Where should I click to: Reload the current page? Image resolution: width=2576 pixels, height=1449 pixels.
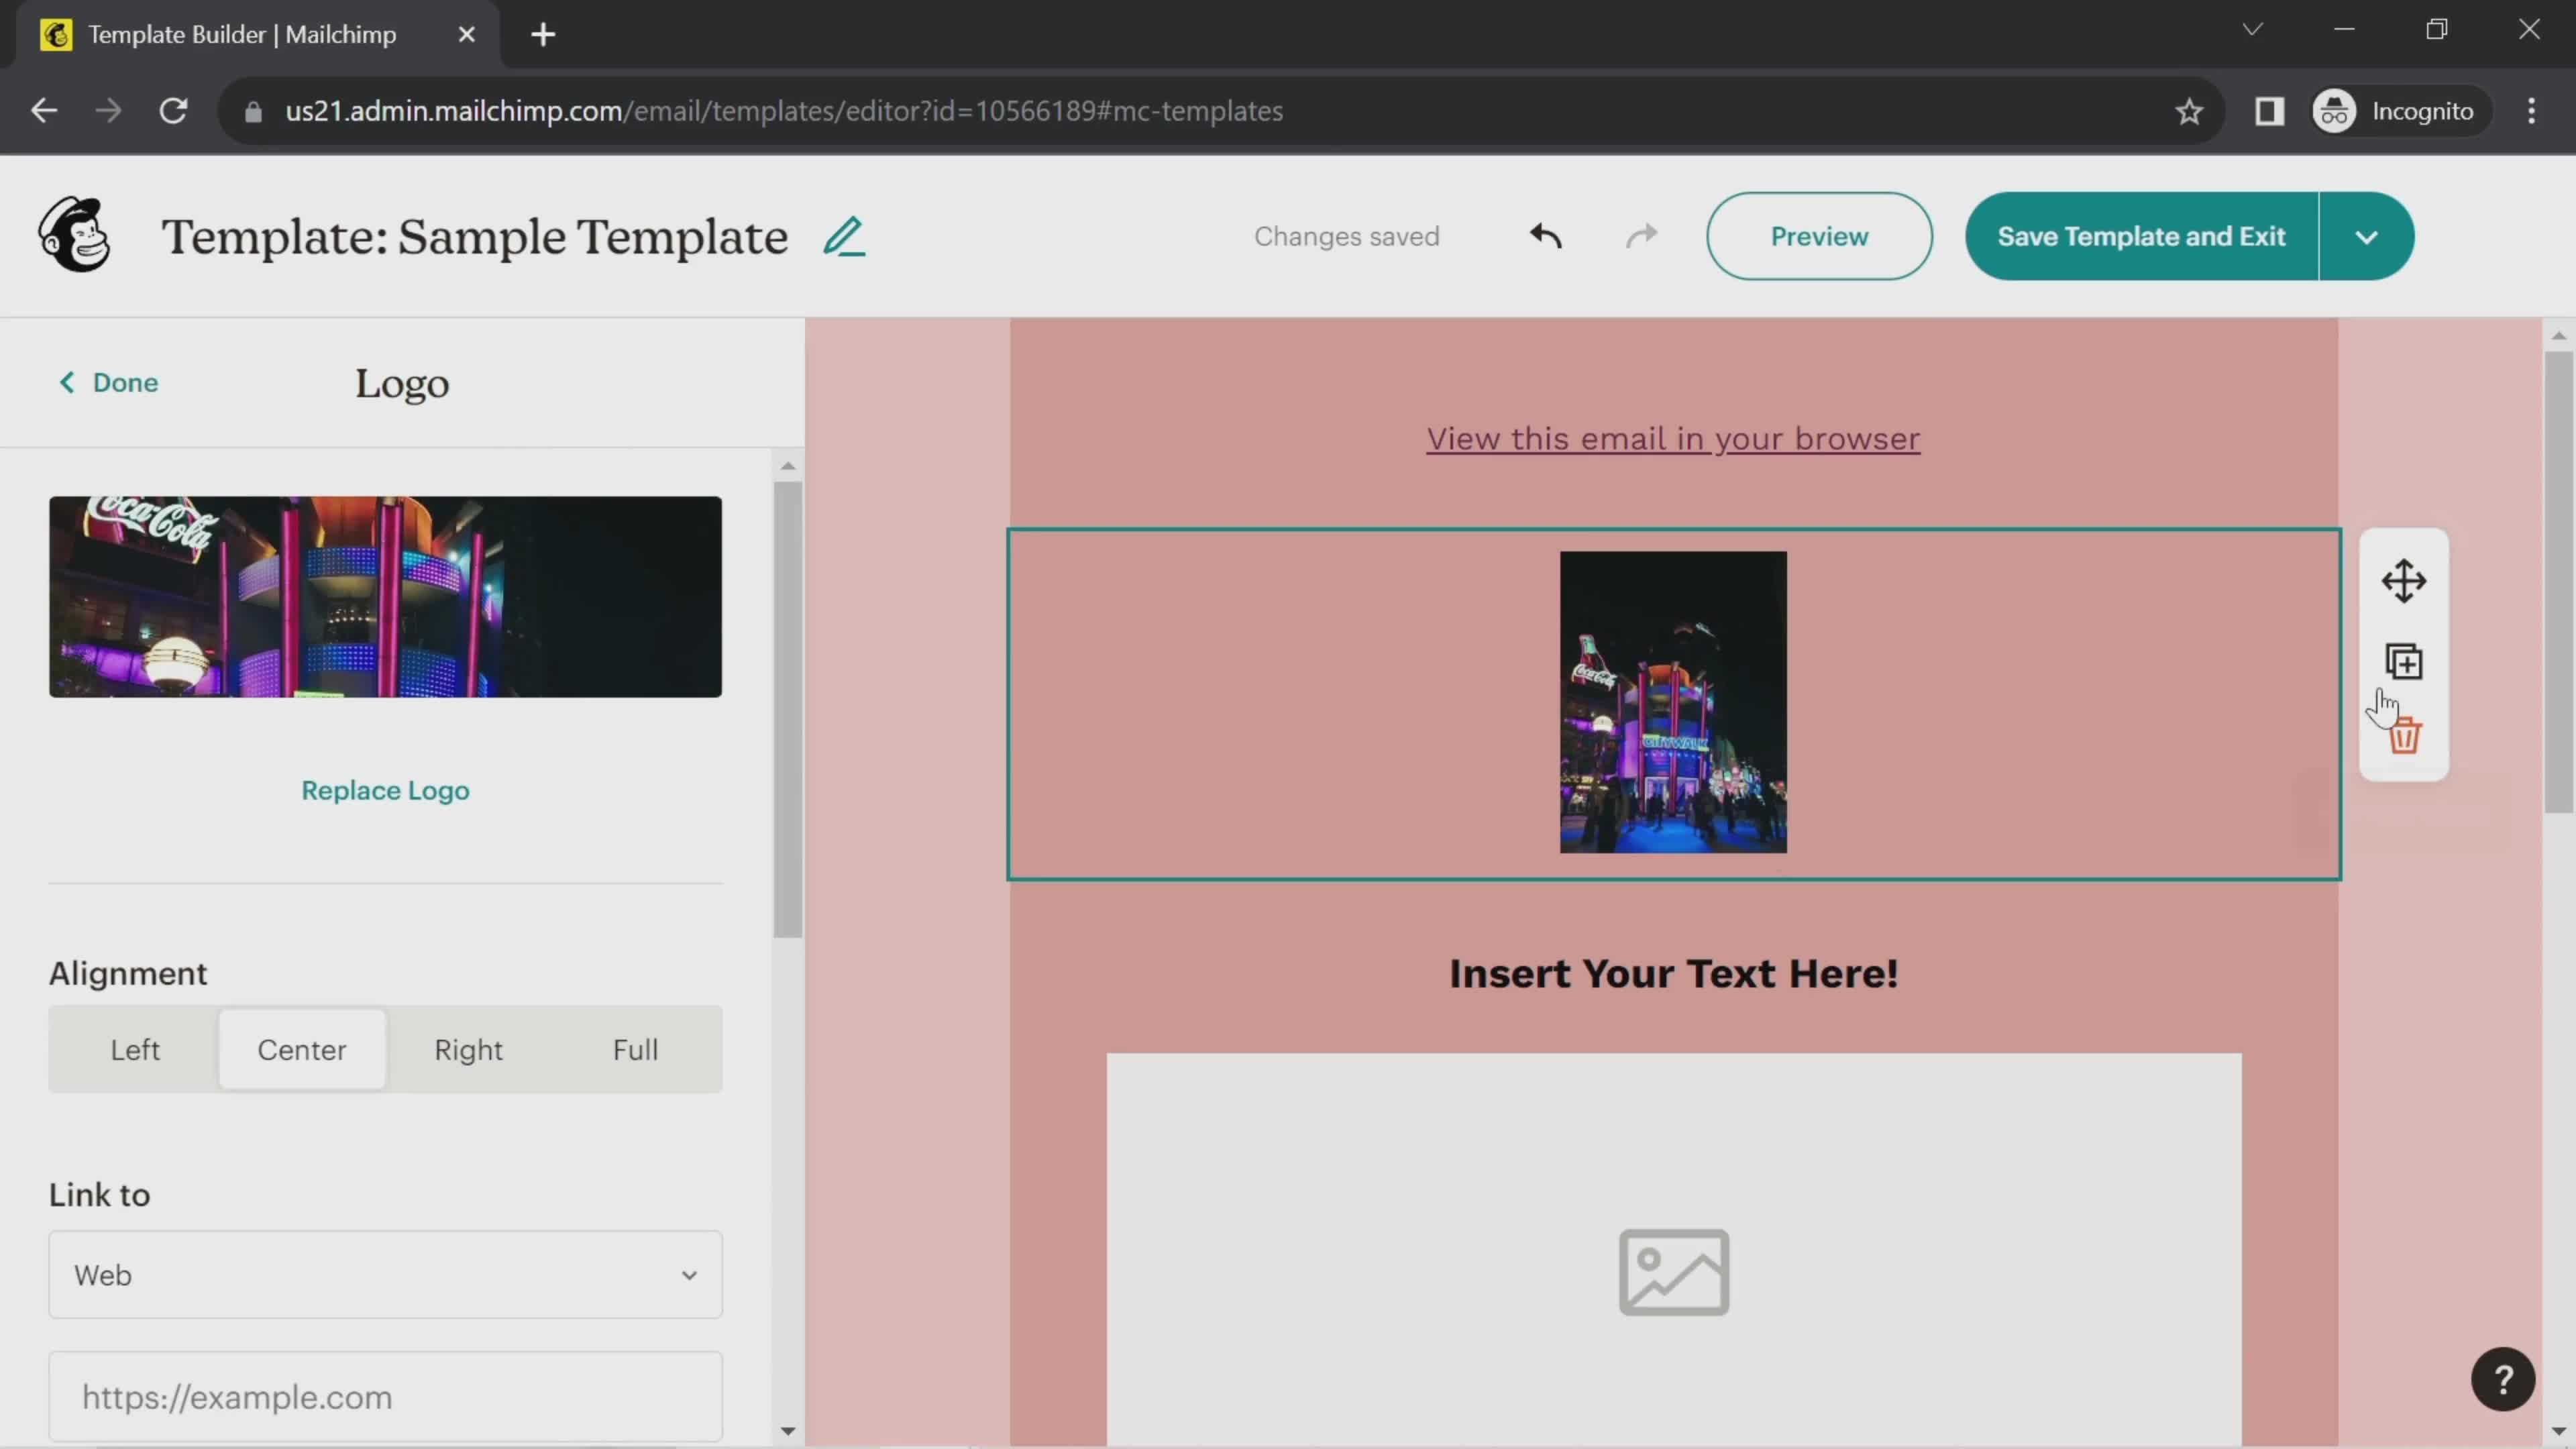[174, 110]
